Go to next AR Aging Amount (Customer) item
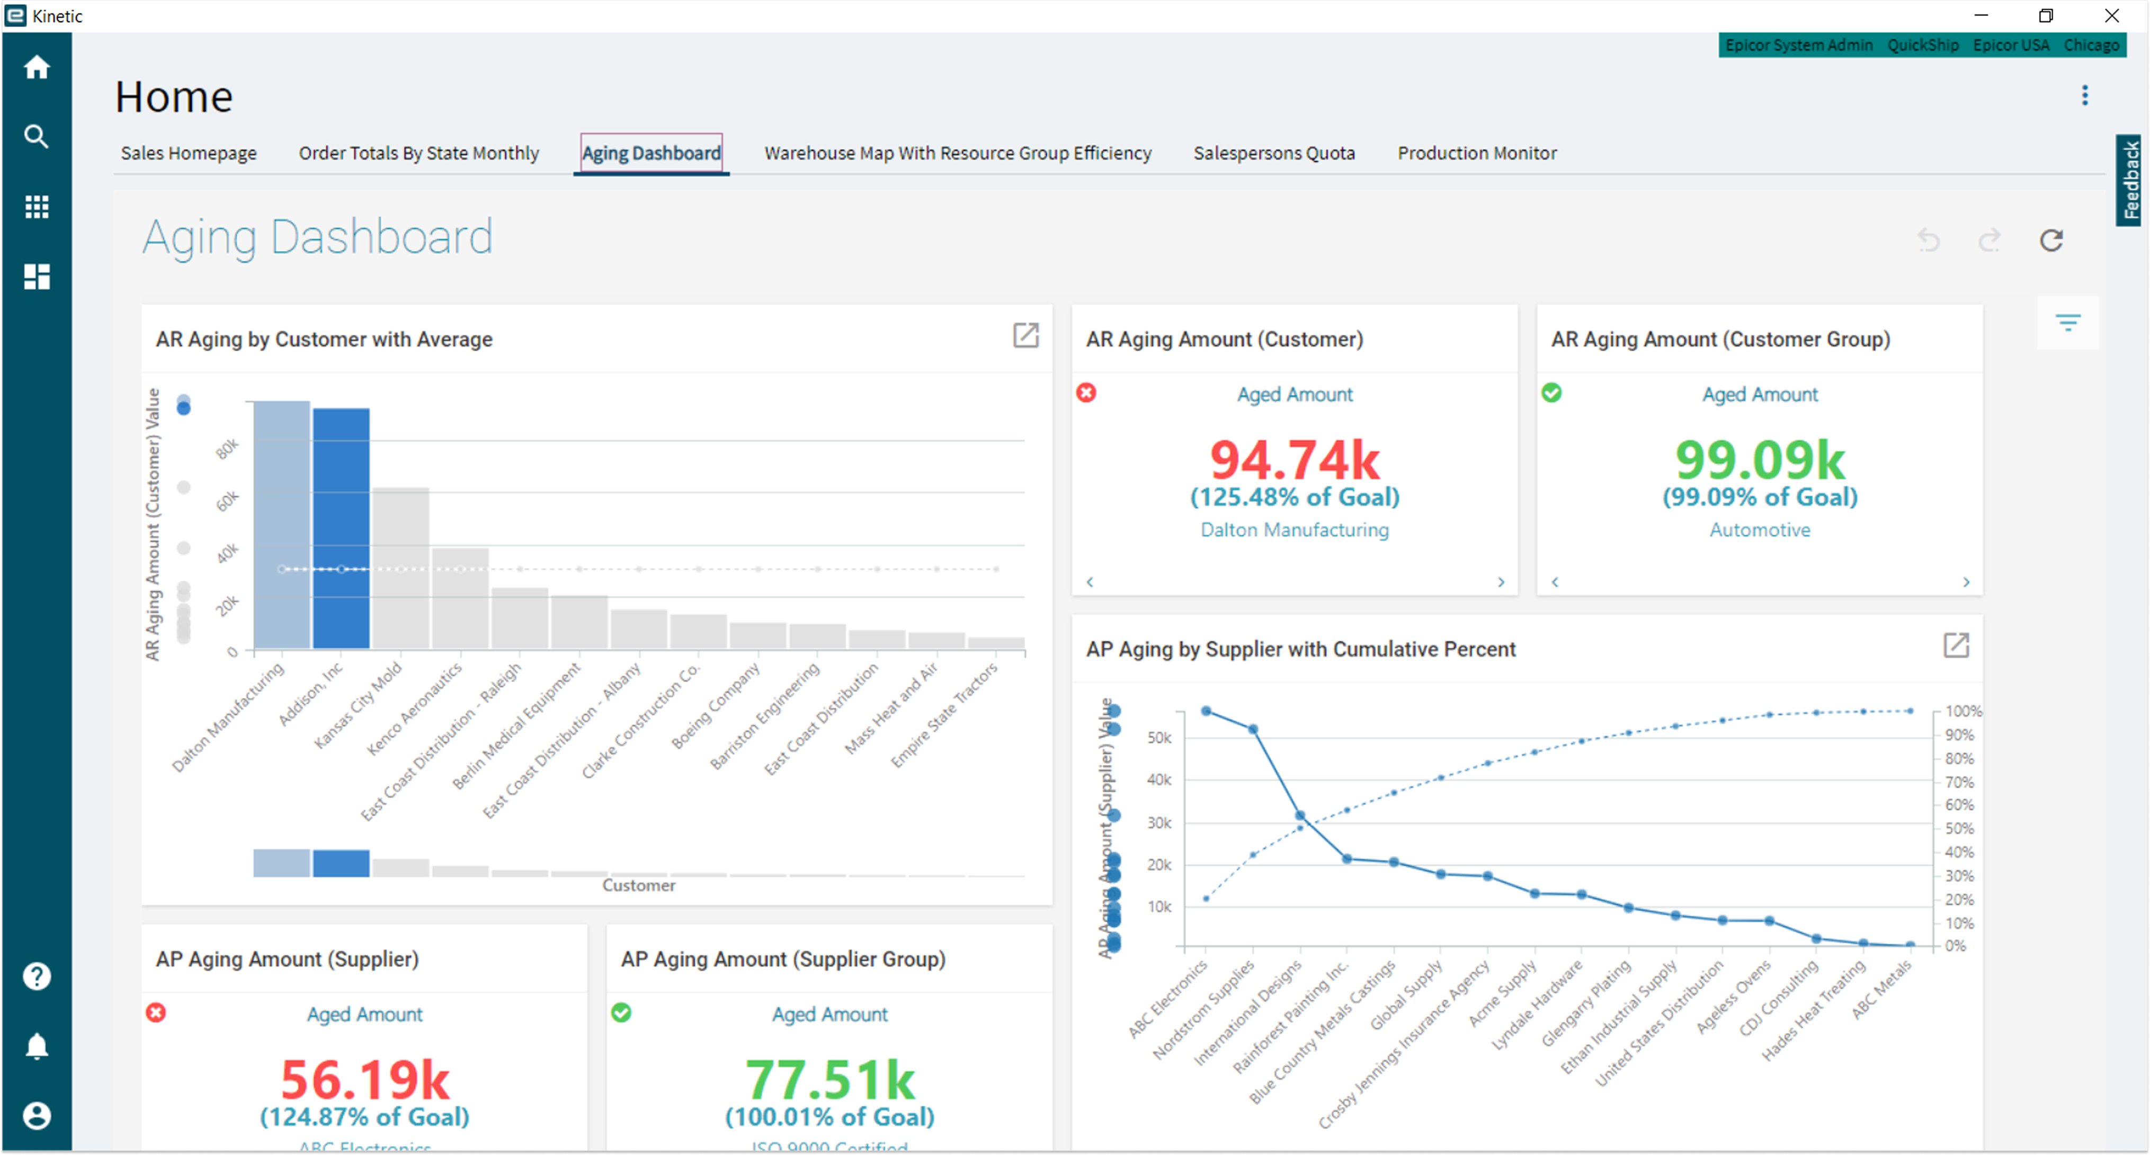The width and height of the screenshot is (2150, 1155). tap(1501, 581)
